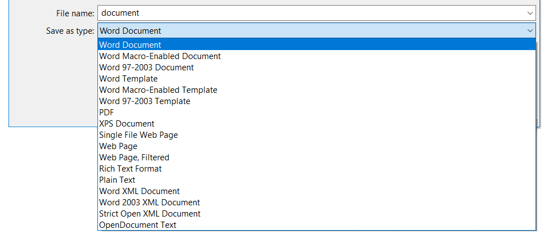The height and width of the screenshot is (234, 549).
Task: Choose Word Macro-Enabled Template
Action: [316, 90]
